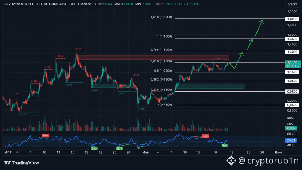Click the ЗАКР 1,2136 close value
The height and width of the screenshot is (170, 302).
[x=163, y=4]
